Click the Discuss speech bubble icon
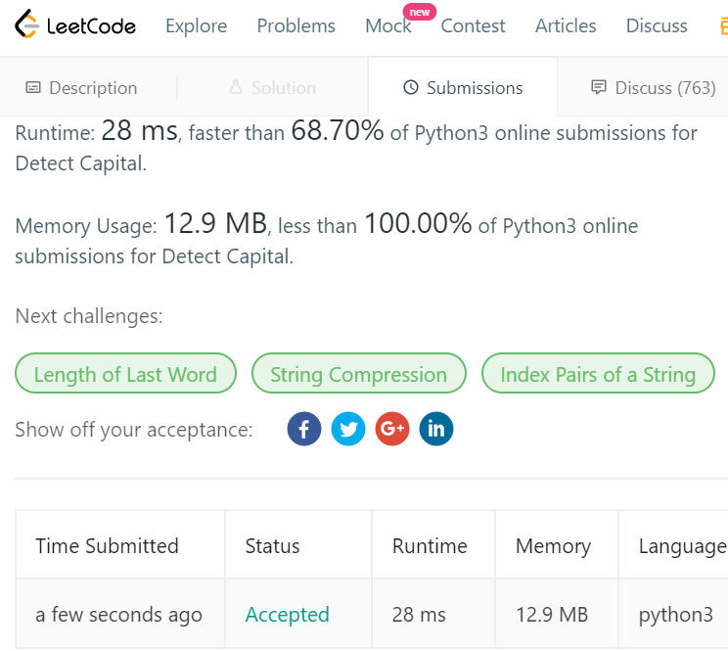728x651 pixels. tap(599, 87)
